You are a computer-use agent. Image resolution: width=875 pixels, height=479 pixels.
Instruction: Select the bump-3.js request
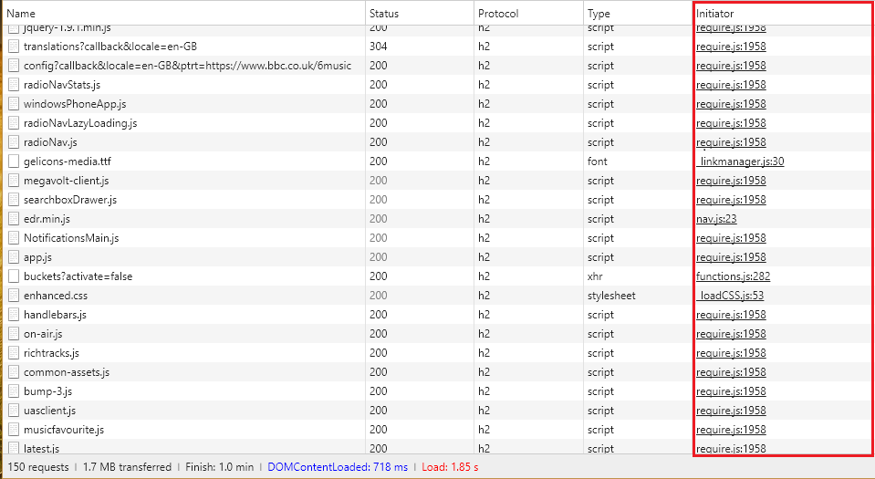48,391
